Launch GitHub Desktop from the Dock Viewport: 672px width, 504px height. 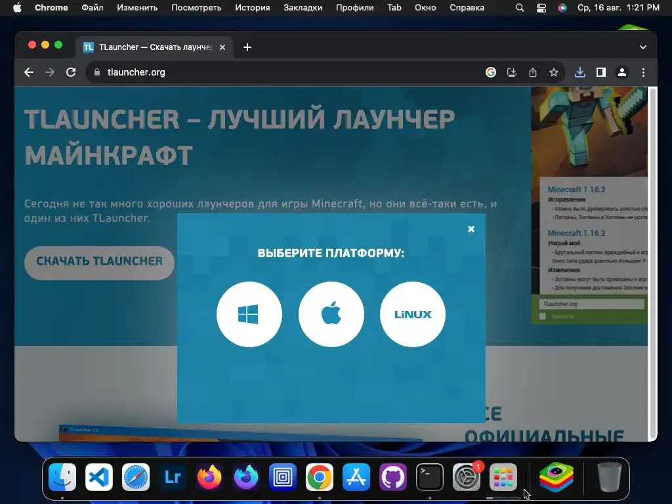[x=393, y=477]
